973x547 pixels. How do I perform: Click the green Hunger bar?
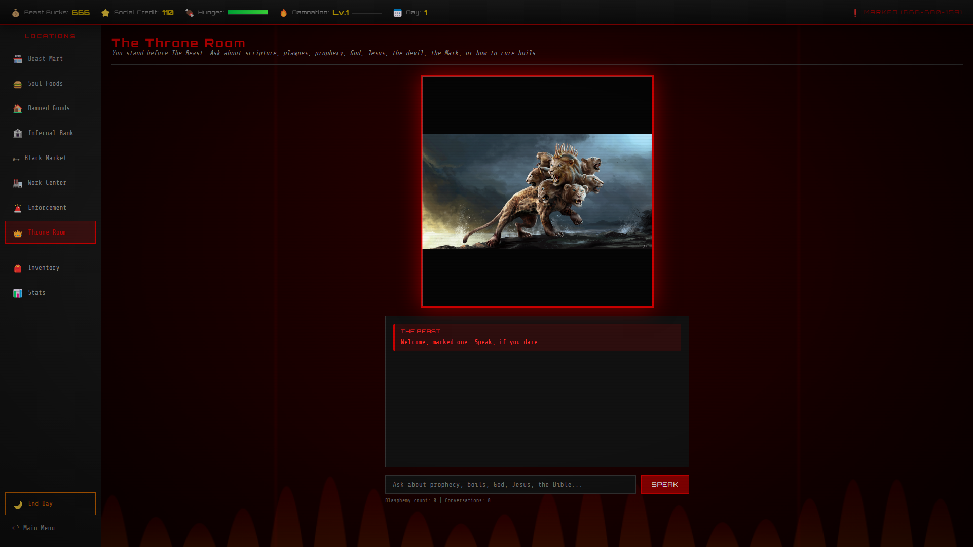coord(247,12)
